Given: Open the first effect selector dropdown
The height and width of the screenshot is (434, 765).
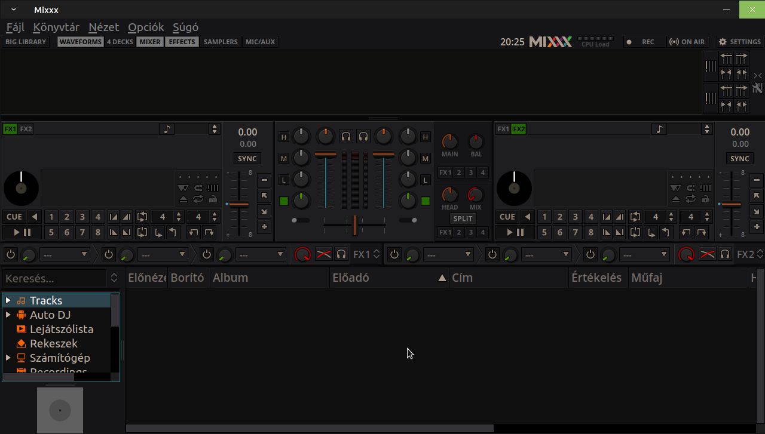Looking at the screenshot, I should tap(66, 254).
